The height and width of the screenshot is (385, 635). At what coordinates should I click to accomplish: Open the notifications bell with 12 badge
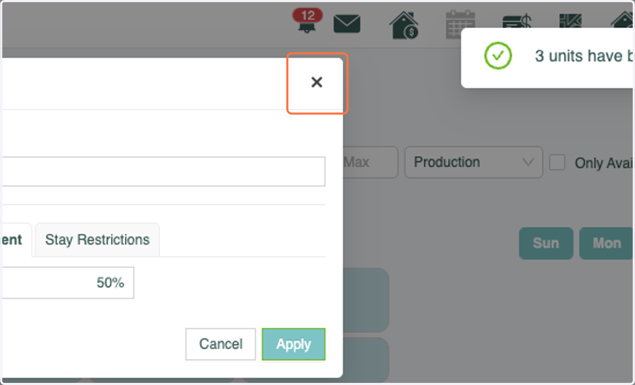pyautogui.click(x=306, y=23)
